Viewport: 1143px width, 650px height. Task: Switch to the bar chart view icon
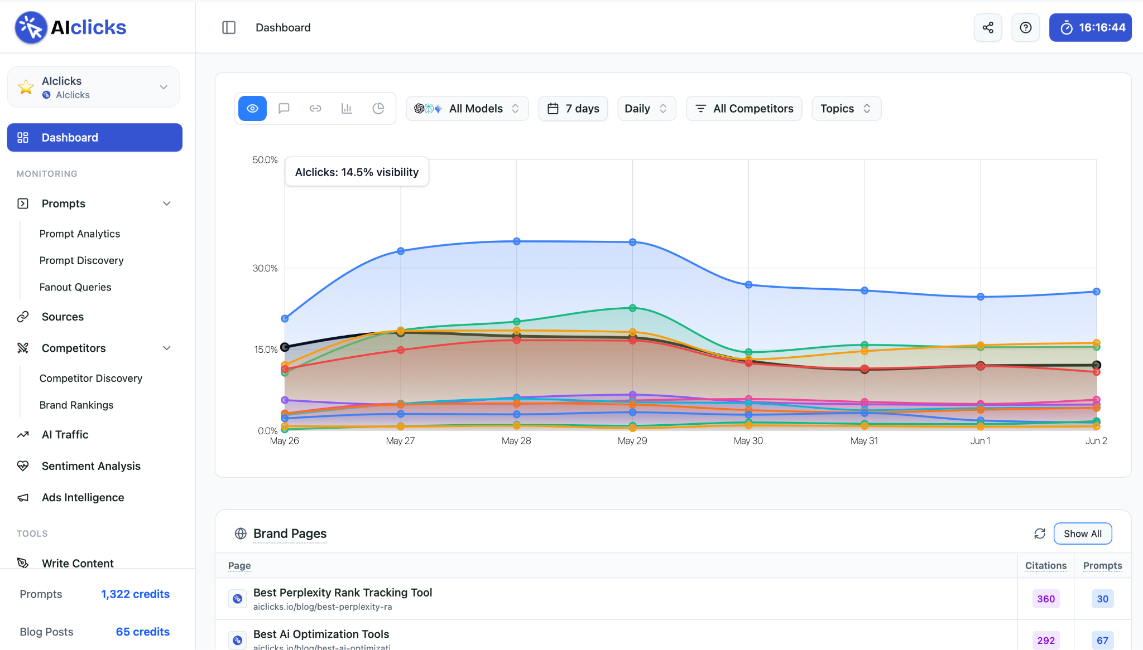click(347, 108)
